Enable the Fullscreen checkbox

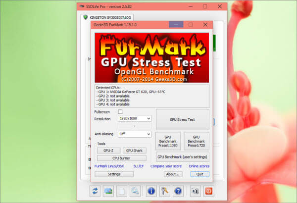[x=120, y=111]
